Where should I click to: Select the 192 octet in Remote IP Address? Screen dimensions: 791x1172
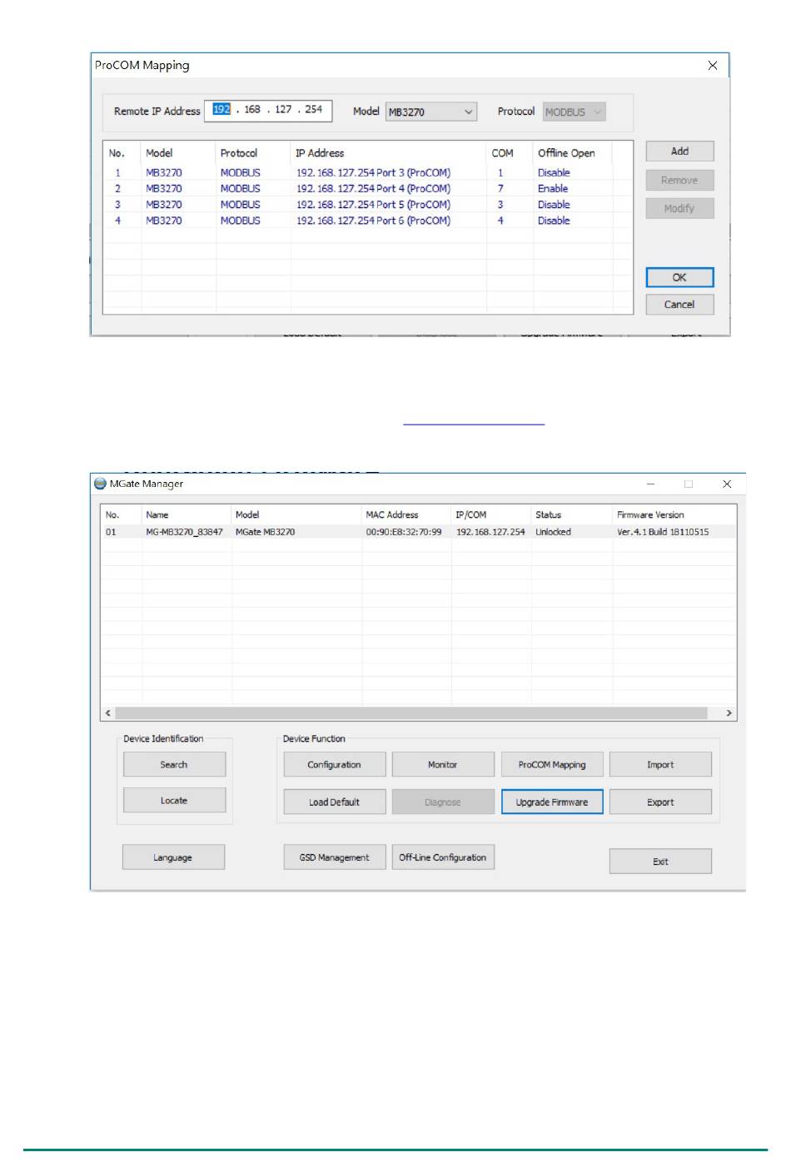(221, 109)
